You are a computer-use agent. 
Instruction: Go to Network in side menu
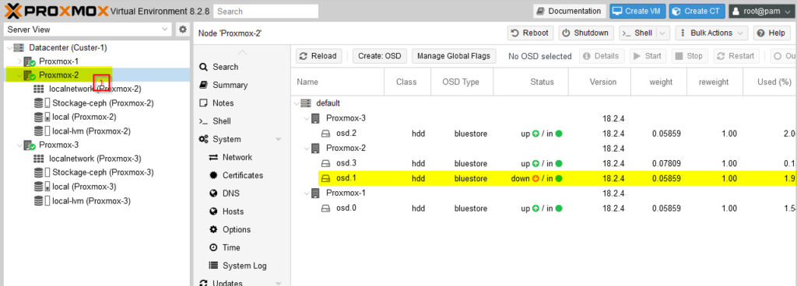pos(230,157)
